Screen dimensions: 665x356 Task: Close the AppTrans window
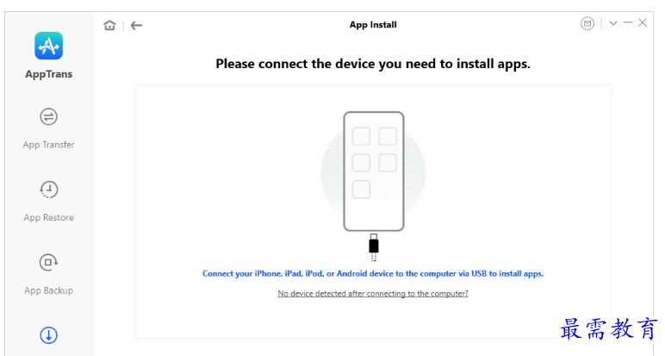643,23
